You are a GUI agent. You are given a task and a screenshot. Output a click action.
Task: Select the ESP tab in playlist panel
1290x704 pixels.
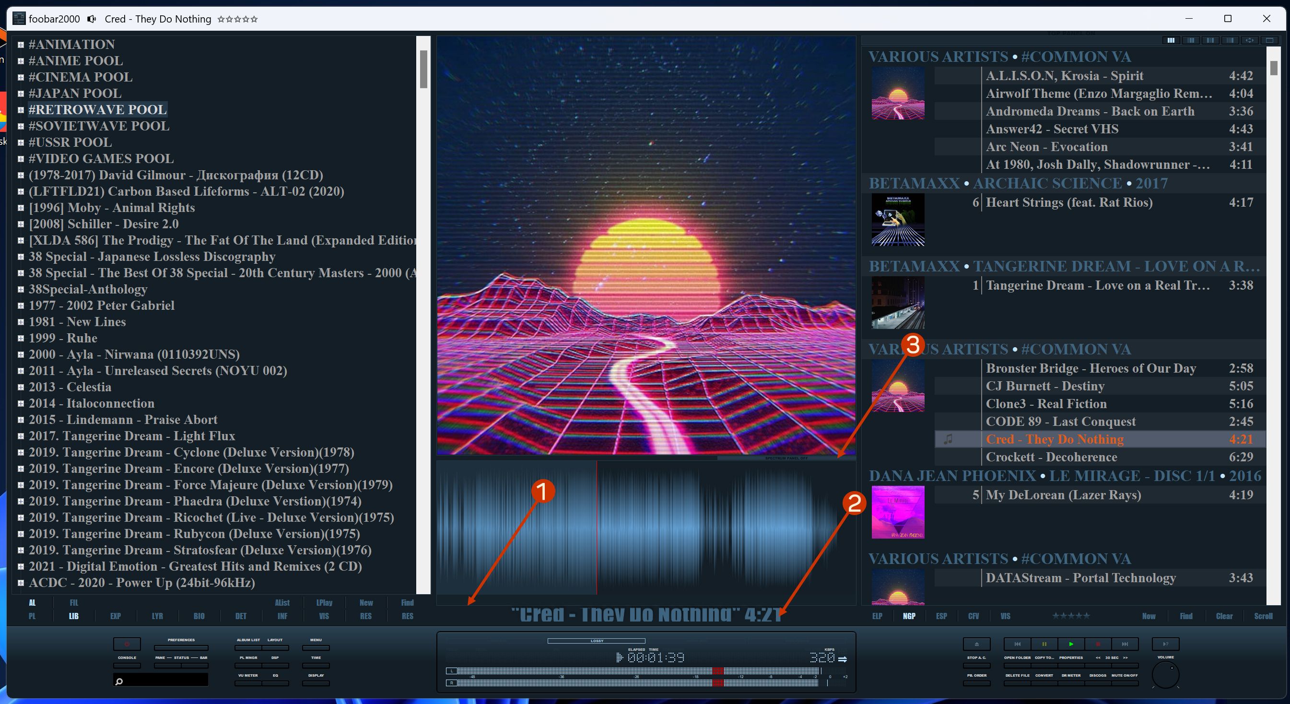click(941, 616)
